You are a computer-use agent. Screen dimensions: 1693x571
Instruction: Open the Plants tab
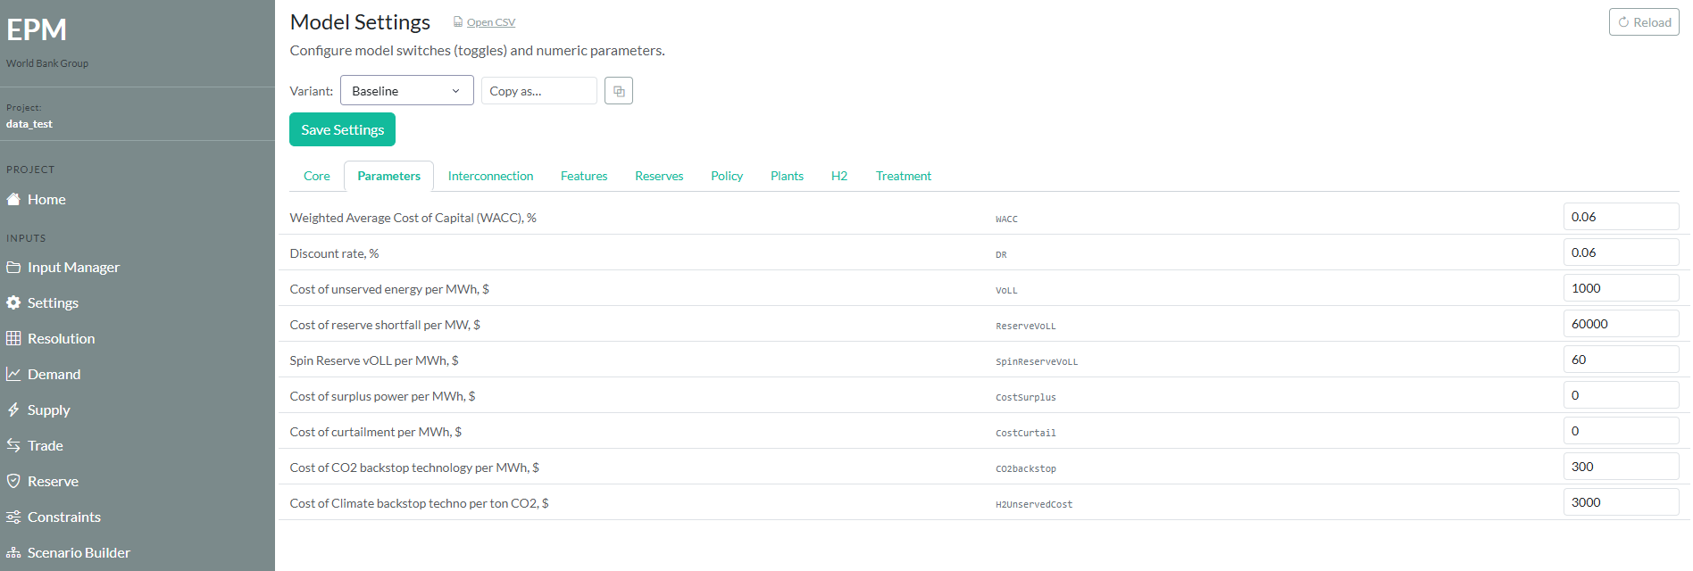(787, 176)
